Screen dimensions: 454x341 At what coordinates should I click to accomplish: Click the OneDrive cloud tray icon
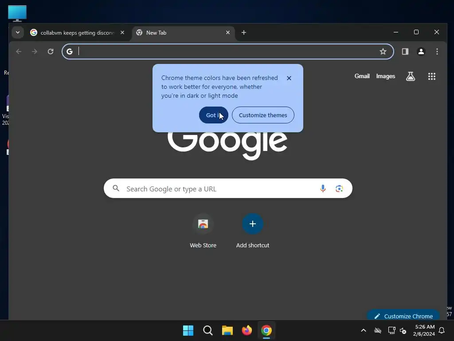[378, 330]
